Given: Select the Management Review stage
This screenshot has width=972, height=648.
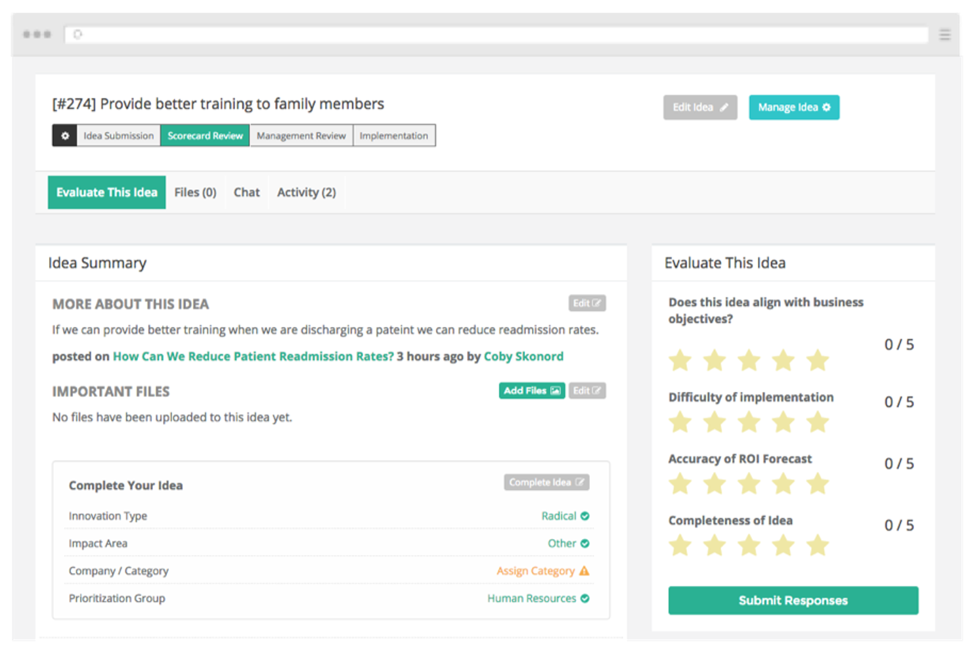Looking at the screenshot, I should 301,136.
